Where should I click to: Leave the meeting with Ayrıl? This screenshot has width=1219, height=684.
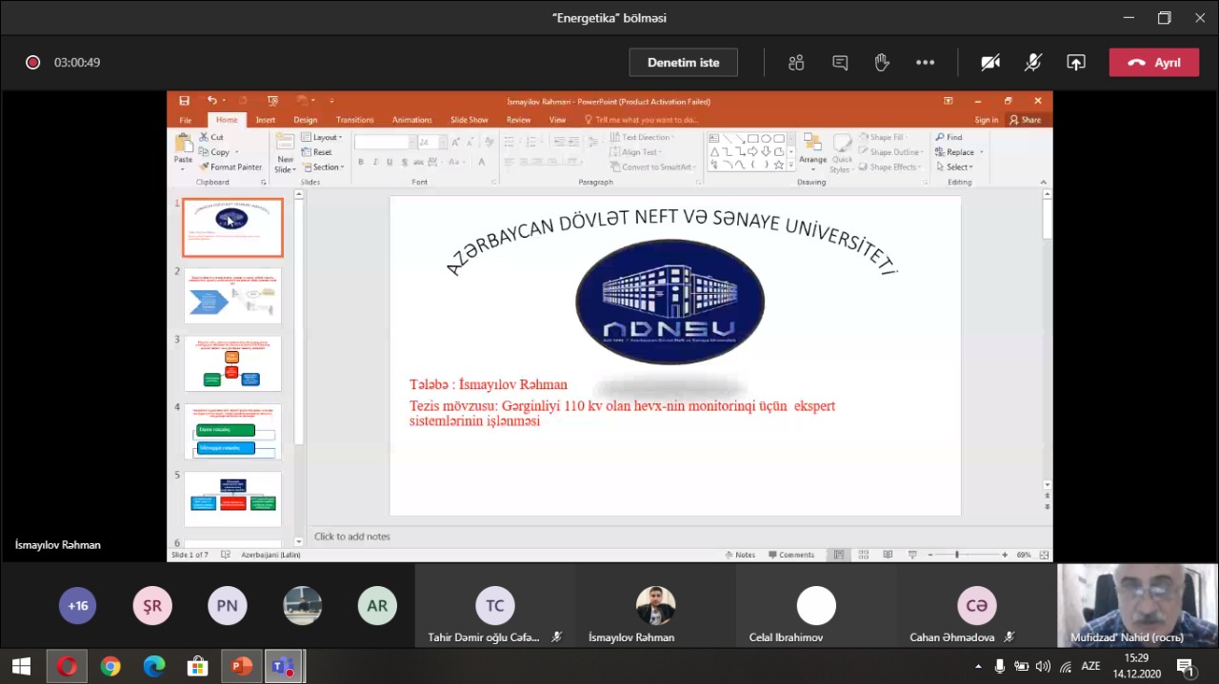click(1154, 63)
